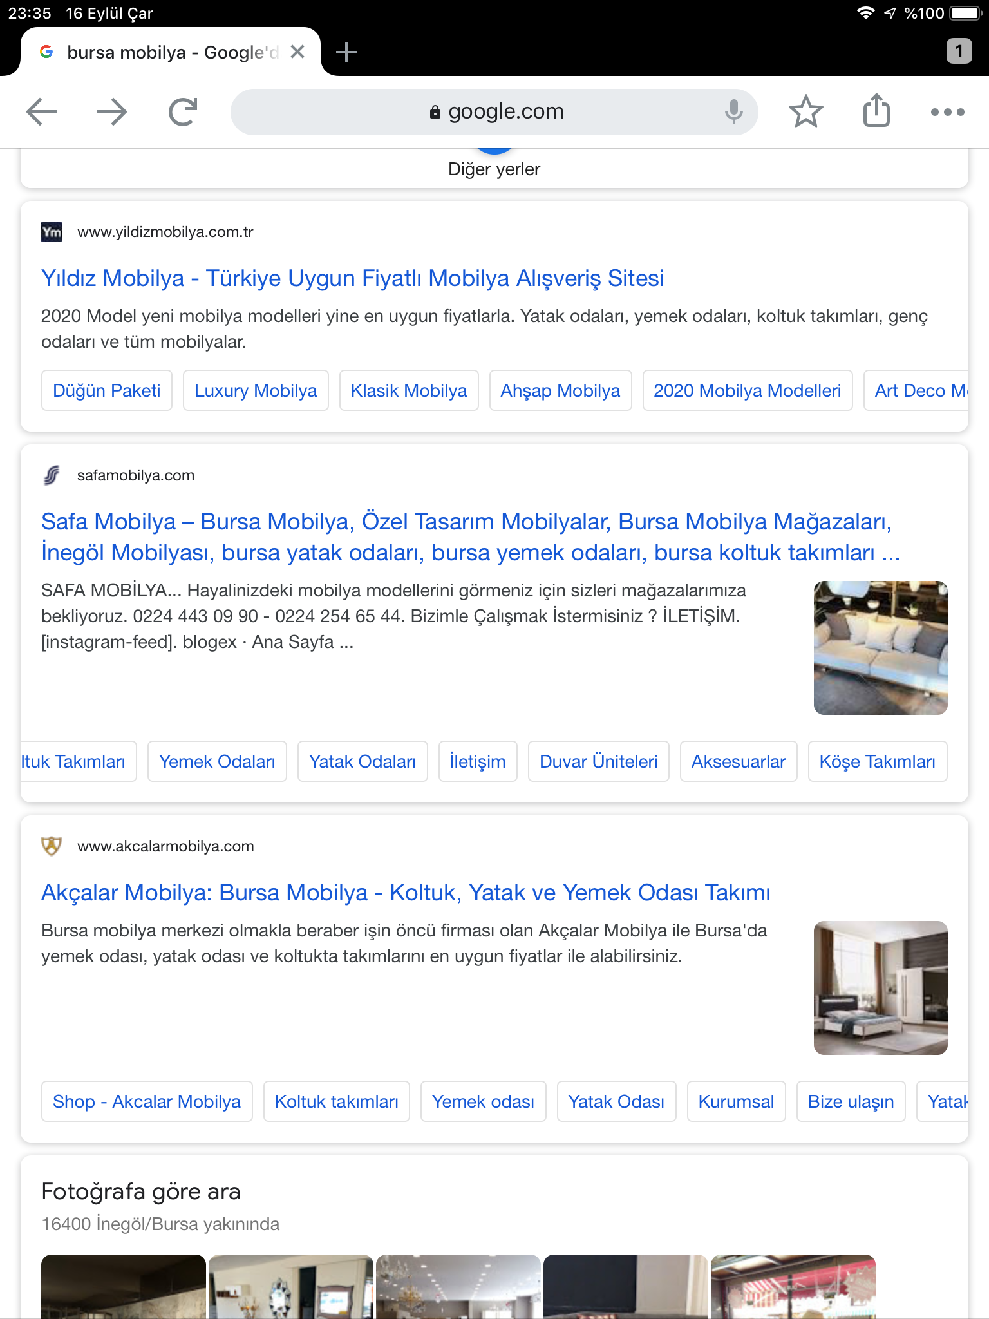This screenshot has height=1319, width=989.
Task: Open the Akçalar Mobilya bedroom thumbnail
Action: (x=881, y=988)
